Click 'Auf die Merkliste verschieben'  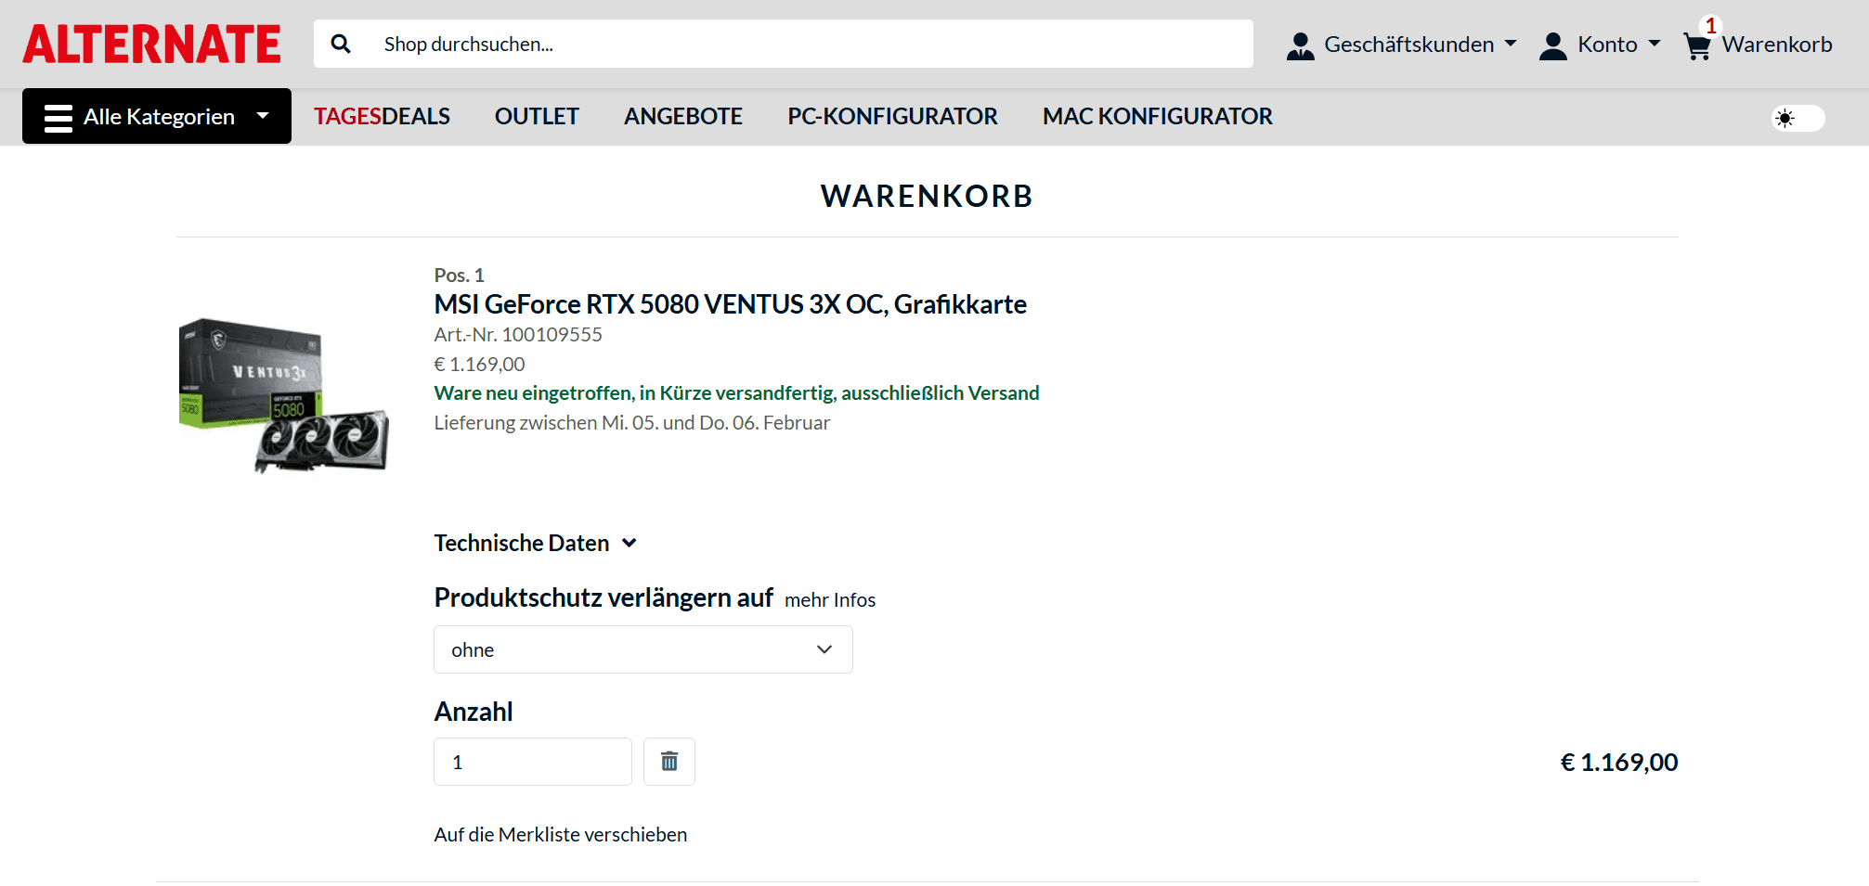(561, 835)
